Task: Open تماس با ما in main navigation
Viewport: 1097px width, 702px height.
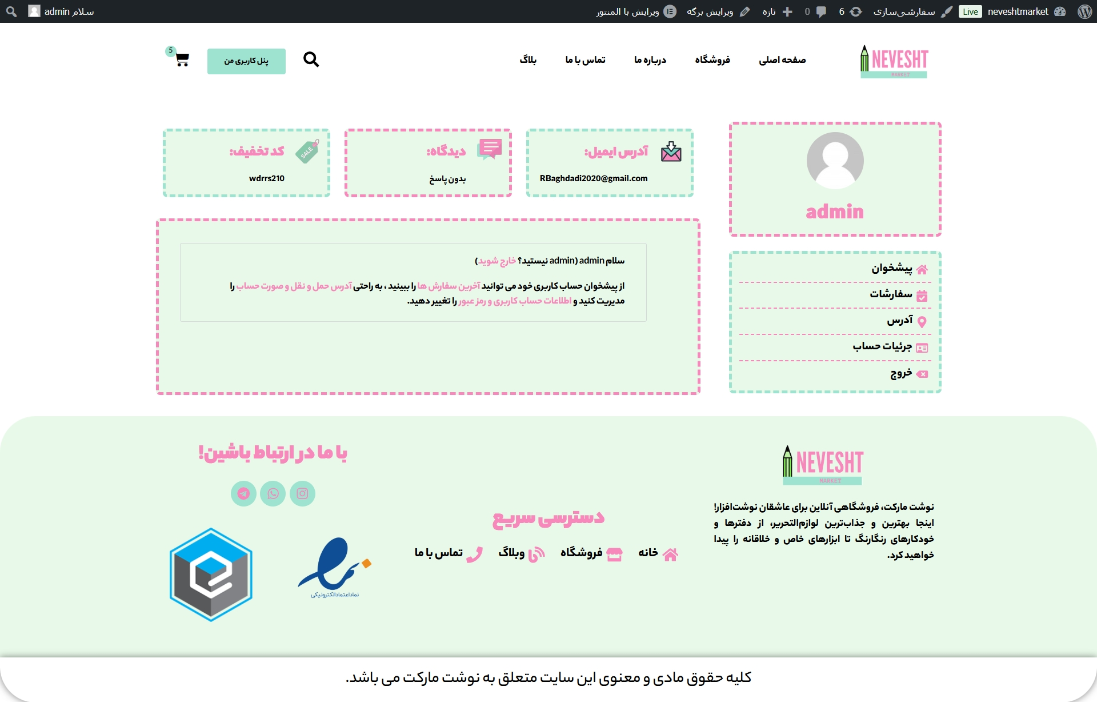Action: [585, 60]
